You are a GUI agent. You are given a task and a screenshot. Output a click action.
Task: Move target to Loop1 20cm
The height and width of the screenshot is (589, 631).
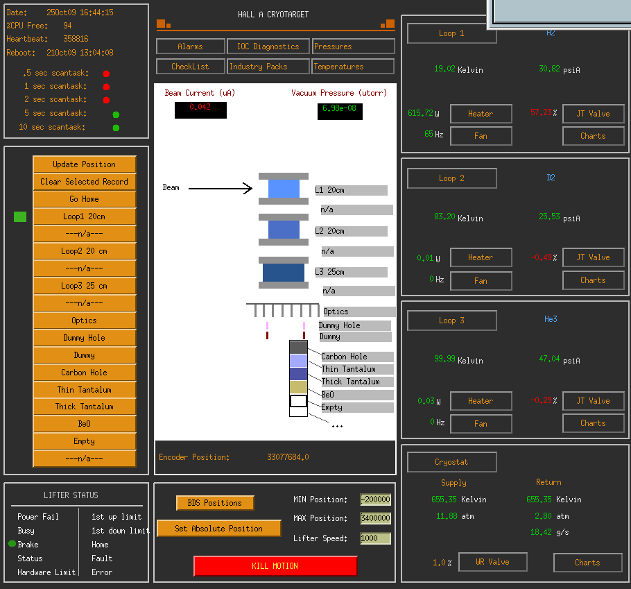[x=85, y=216]
